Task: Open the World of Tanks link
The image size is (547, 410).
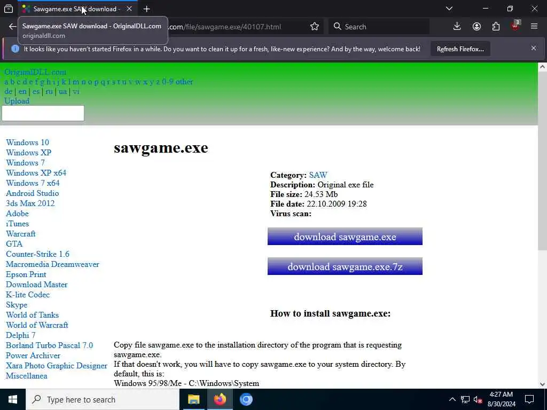Action: point(33,315)
